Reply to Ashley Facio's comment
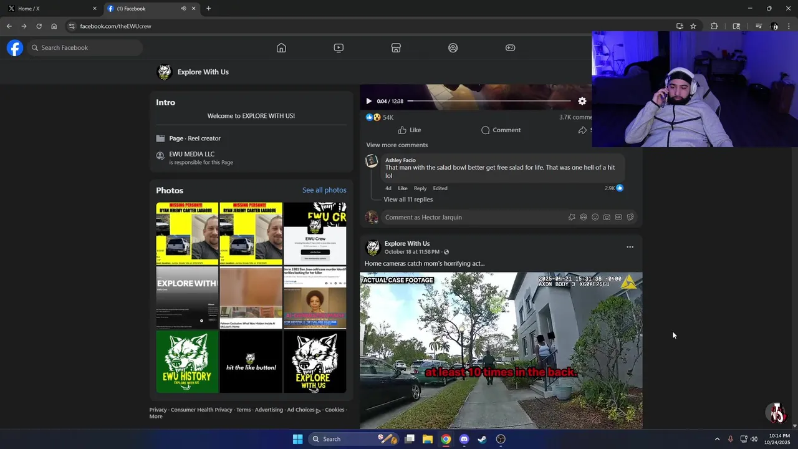This screenshot has height=449, width=798. click(x=420, y=188)
